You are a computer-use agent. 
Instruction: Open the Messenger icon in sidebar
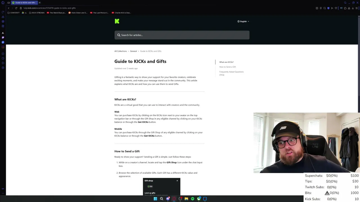3,42
